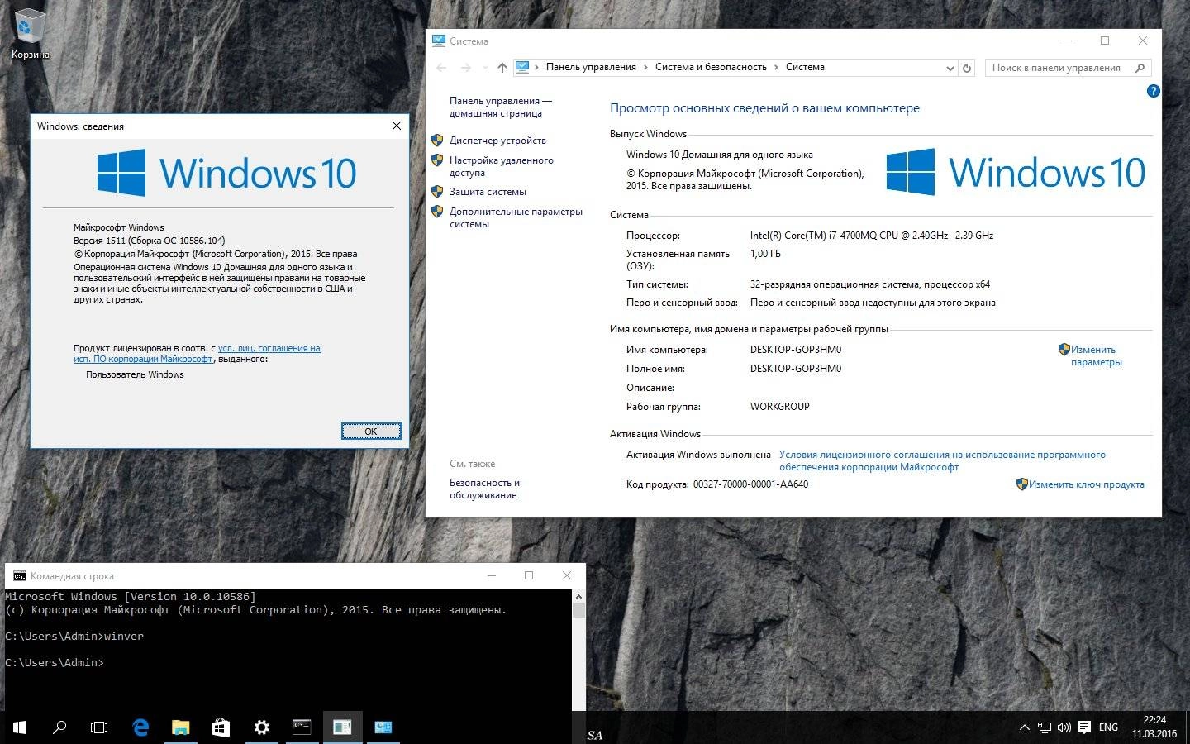The height and width of the screenshot is (744, 1190).
Task: Click computer icon in the address bar
Action: click(522, 67)
